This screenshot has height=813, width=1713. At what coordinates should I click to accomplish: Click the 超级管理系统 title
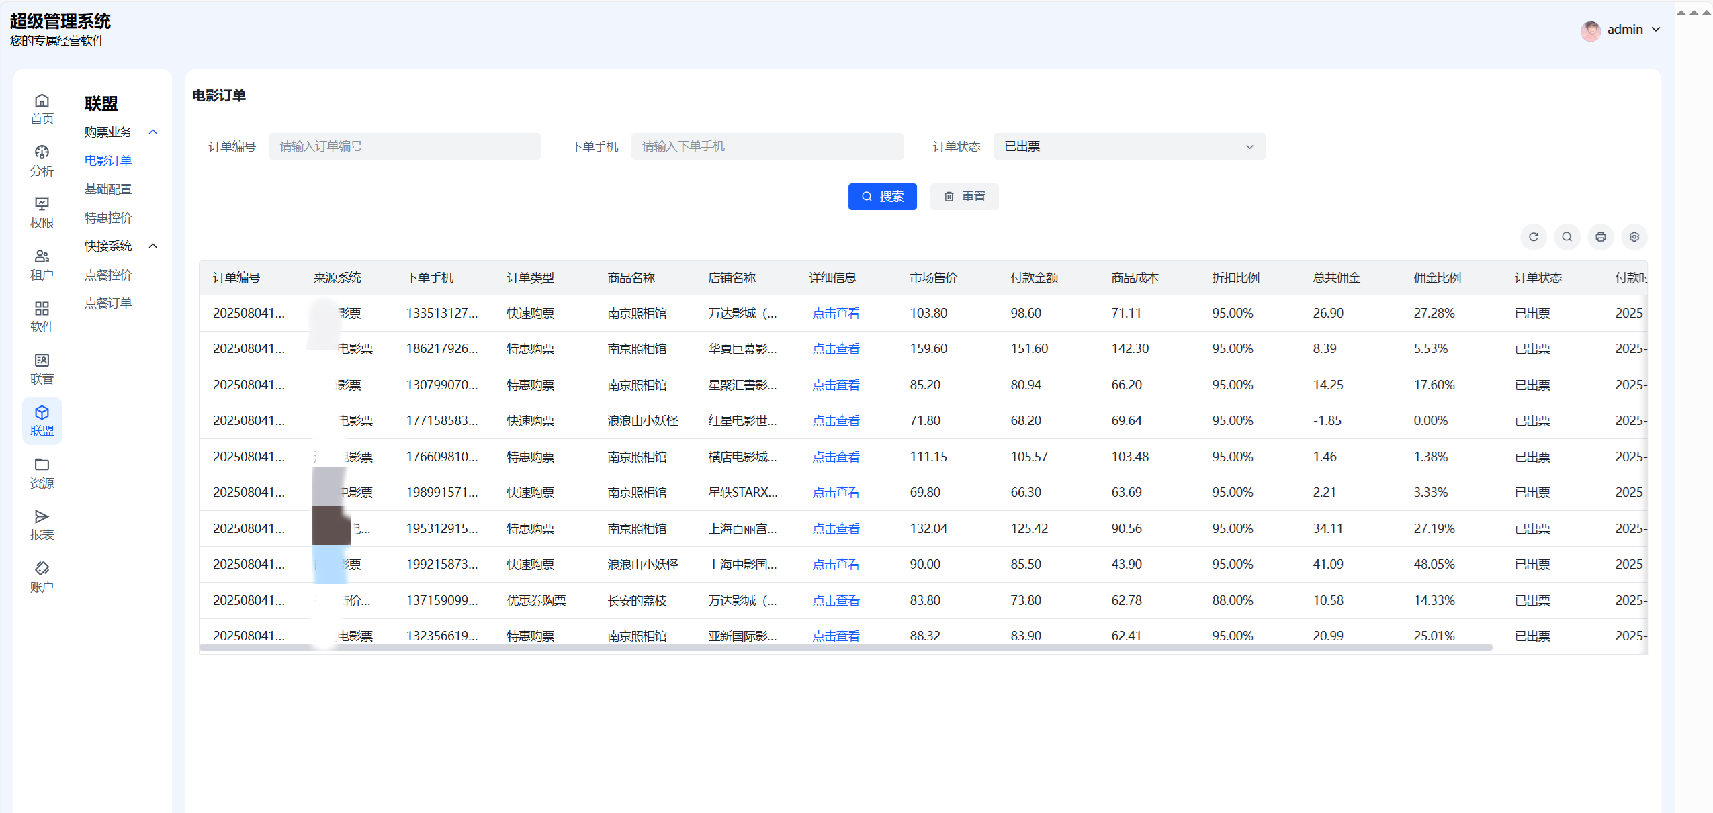coord(60,21)
